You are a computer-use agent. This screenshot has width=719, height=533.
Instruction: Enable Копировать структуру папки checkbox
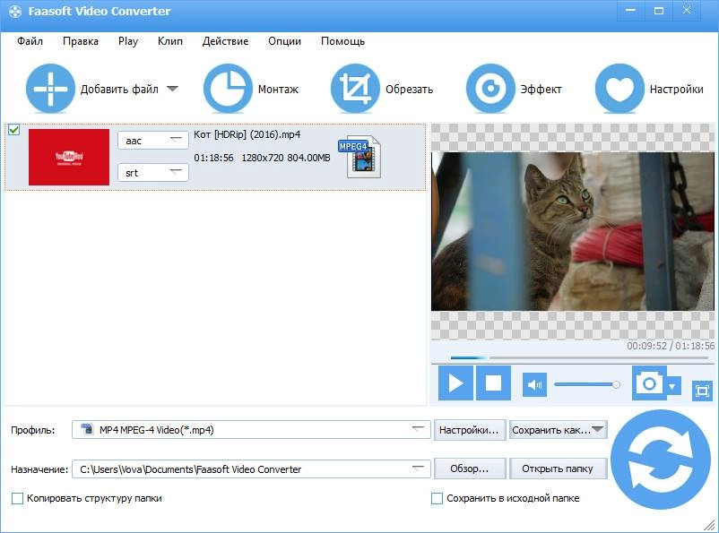point(17,498)
